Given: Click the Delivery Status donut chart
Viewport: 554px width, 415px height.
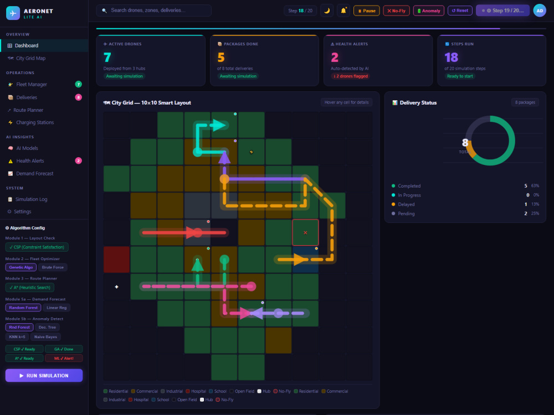Looking at the screenshot, I should point(490,141).
